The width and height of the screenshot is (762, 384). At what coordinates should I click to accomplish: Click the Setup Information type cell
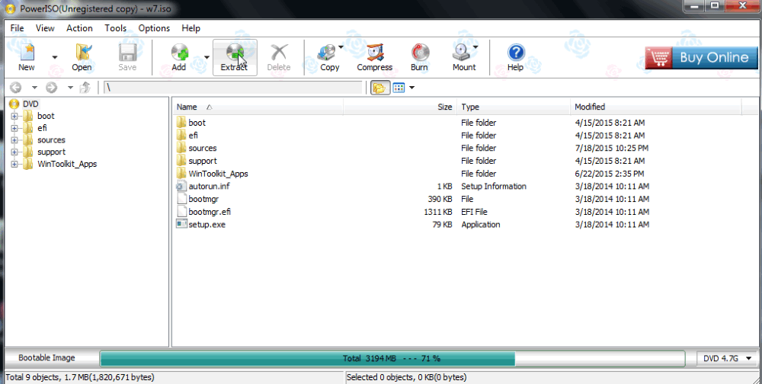pos(494,186)
